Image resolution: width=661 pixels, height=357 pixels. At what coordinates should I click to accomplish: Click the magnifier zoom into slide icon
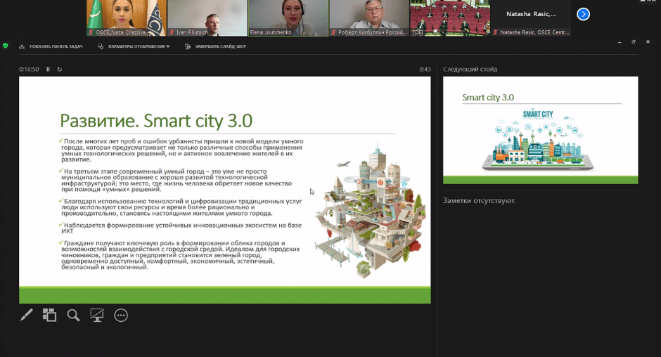click(x=73, y=316)
